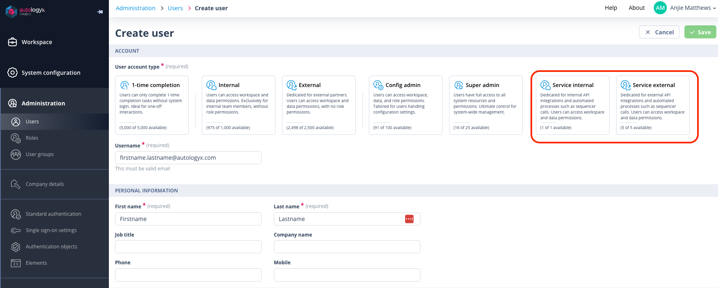The height and width of the screenshot is (288, 718).
Task: Select the 1-time completion account type
Action: pos(152,105)
